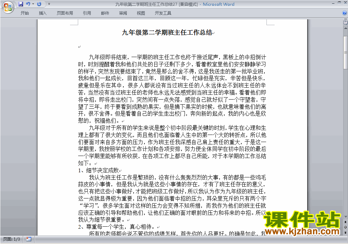Save the document with the floppy icon
348x244 pixels.
pos(21,4)
